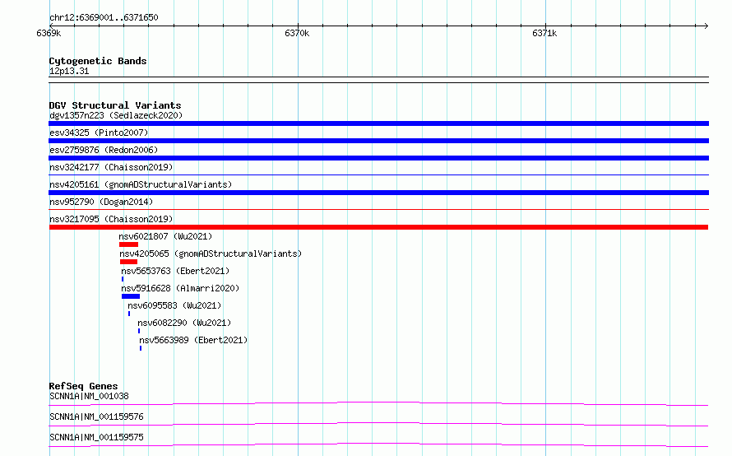Click nsv5663989 (Ebert2021) label
Viewport: 732px width, 456px height.
193,340
